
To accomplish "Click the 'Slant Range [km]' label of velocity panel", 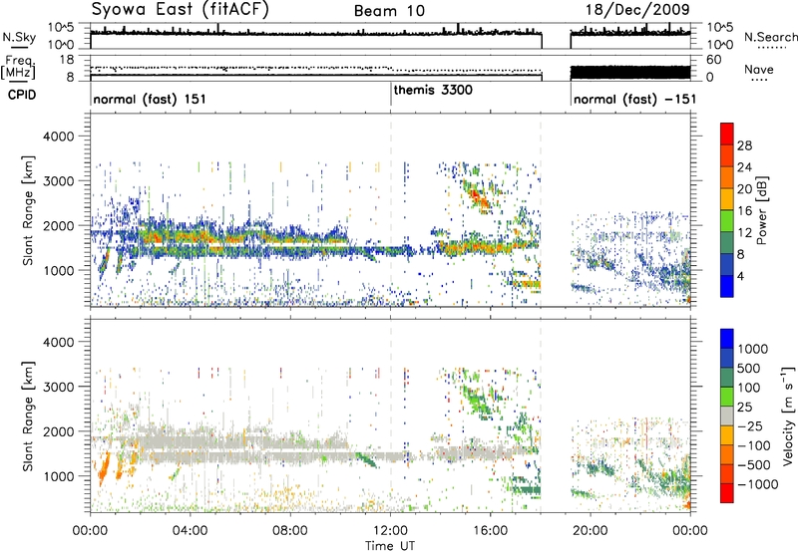I will tap(28, 416).
